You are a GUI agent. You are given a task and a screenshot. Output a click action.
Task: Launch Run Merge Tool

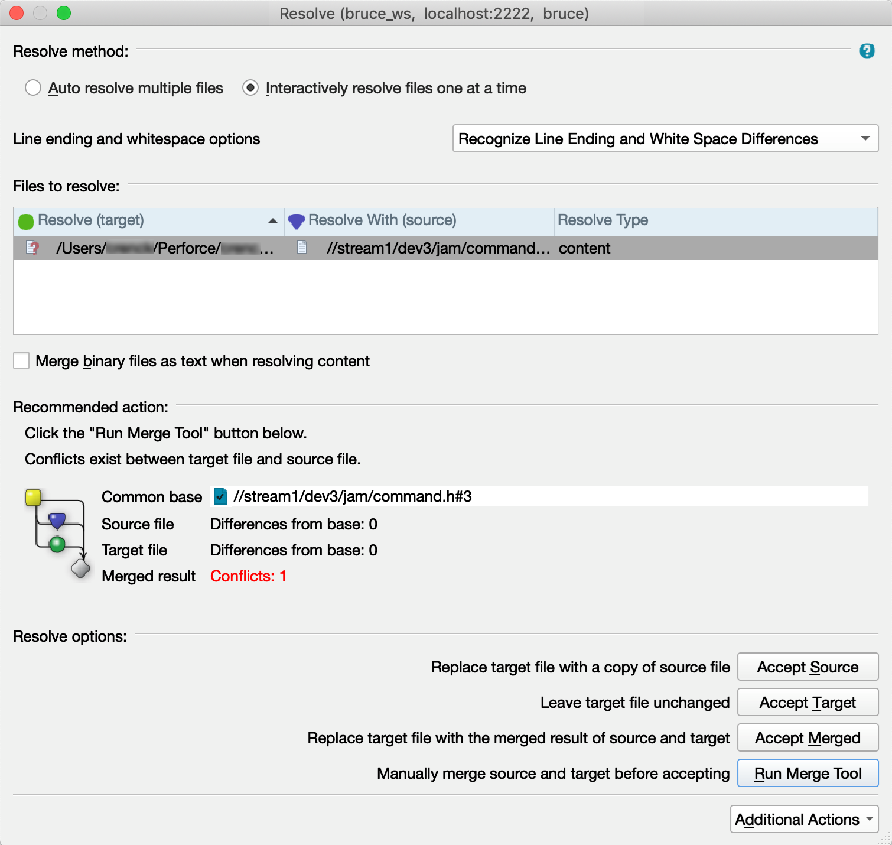pyautogui.click(x=808, y=773)
